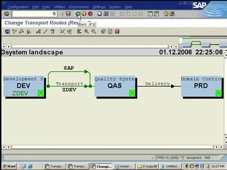Click the tomjerry3 status bar entry
This screenshot has width=227, height=170.
click(x=194, y=158)
